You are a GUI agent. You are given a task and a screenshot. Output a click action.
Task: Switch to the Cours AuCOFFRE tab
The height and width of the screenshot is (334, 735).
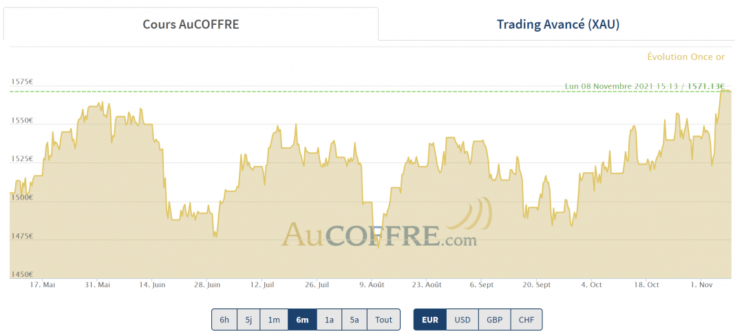coord(191,24)
